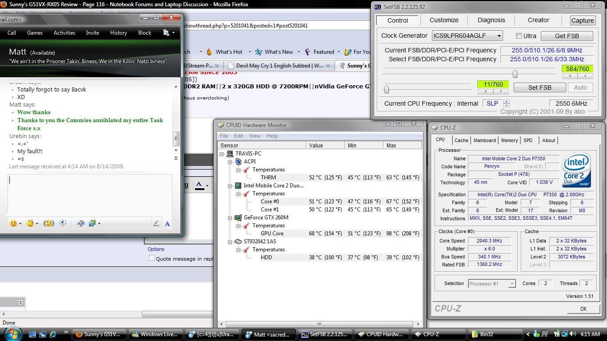Click Hardware Monitor horizontal scrollbar
Screen dimensions: 607x341
pos(319,324)
